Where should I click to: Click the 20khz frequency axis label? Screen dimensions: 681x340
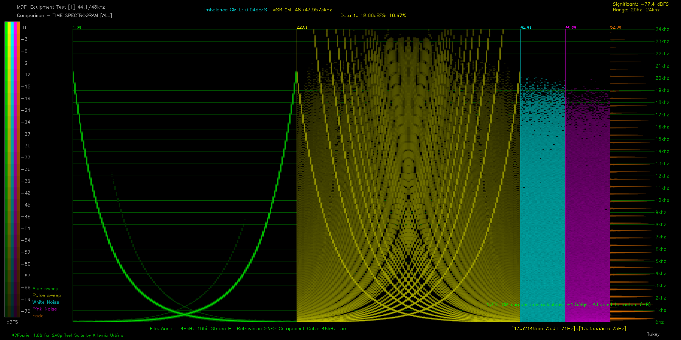(662, 78)
